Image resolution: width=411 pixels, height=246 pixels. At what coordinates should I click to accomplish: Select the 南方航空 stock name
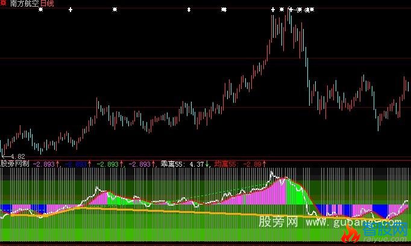point(24,4)
